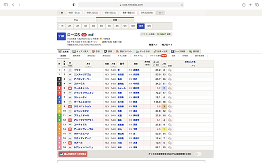This screenshot has height=163, width=262.
Task: Open the 予想 predictions tab
Action: (x=96, y=52)
